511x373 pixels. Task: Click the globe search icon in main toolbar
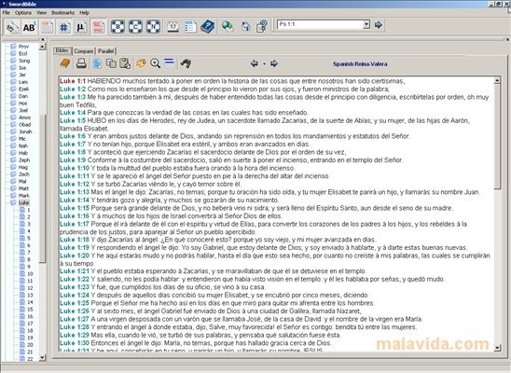point(228,26)
